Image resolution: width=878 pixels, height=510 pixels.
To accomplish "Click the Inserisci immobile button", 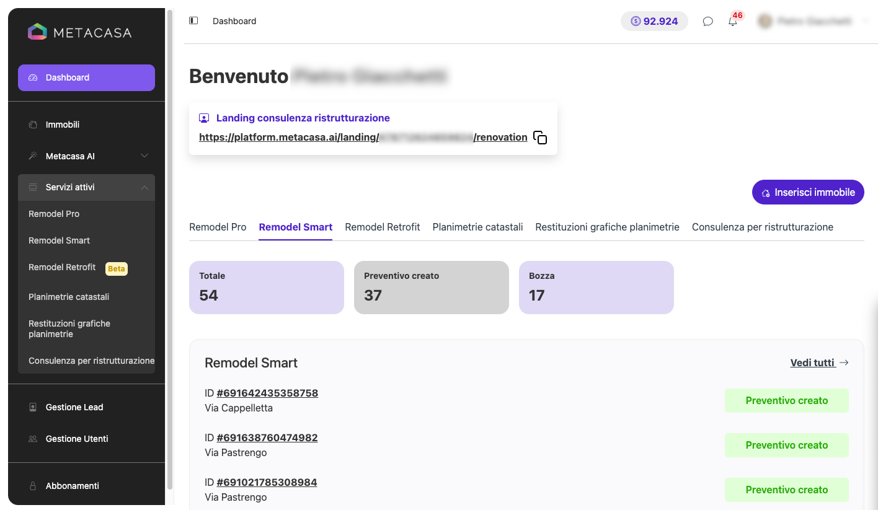I will coord(808,192).
